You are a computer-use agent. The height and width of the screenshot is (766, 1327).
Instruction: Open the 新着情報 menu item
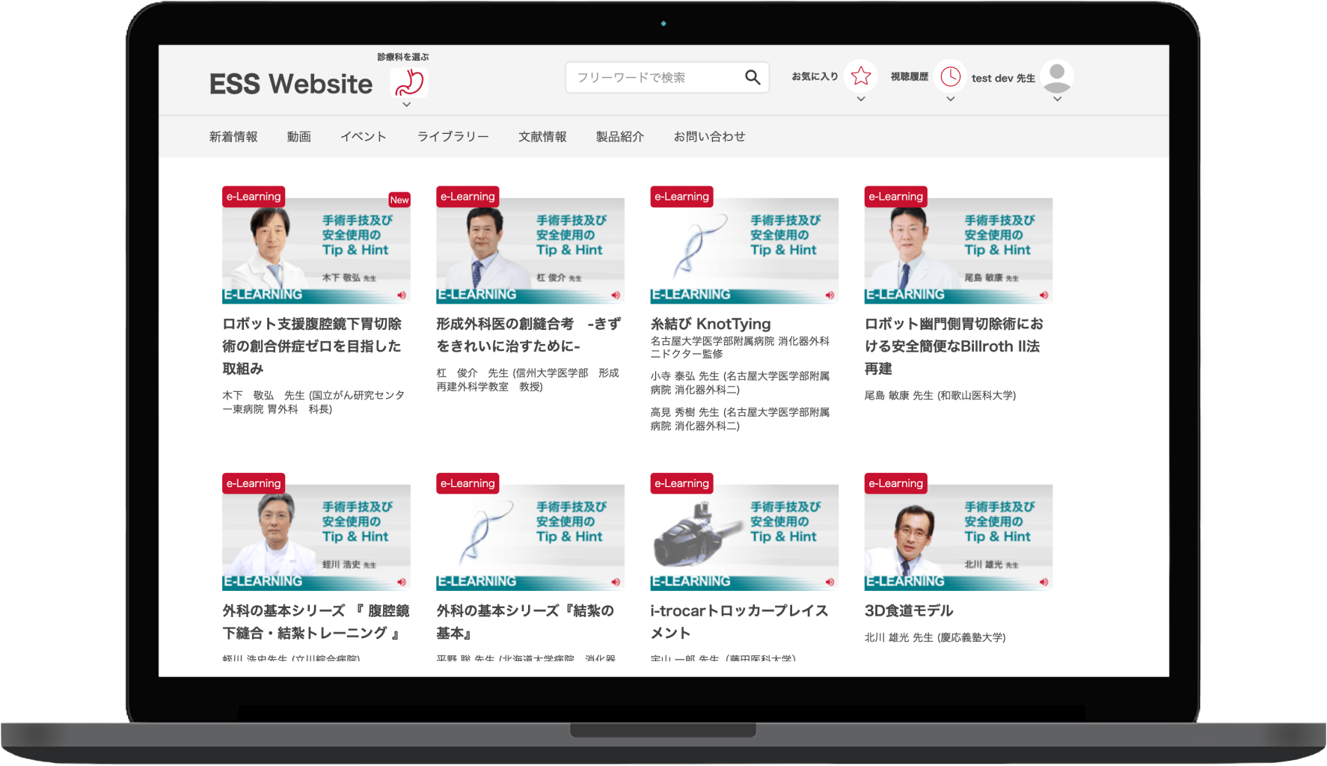[233, 137]
